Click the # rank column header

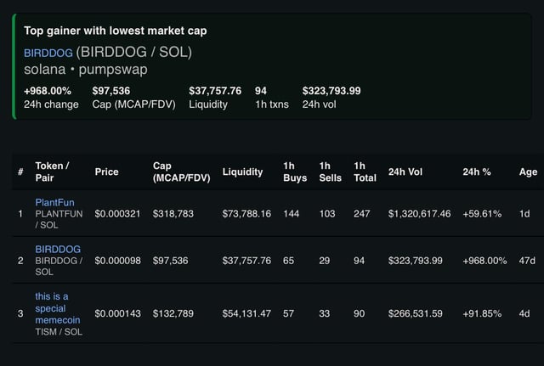pos(20,172)
